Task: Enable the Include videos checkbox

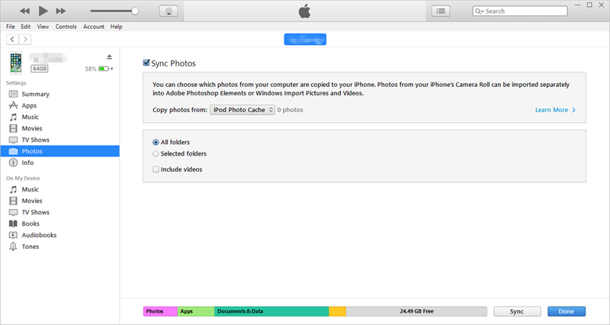Action: point(156,169)
